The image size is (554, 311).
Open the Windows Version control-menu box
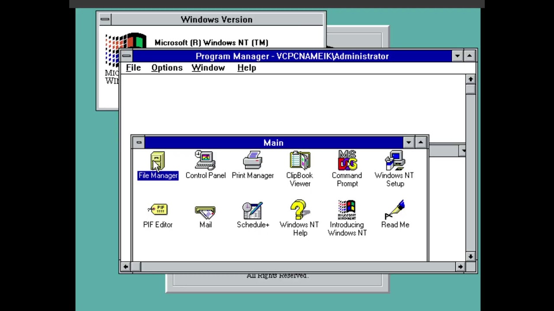(x=105, y=19)
